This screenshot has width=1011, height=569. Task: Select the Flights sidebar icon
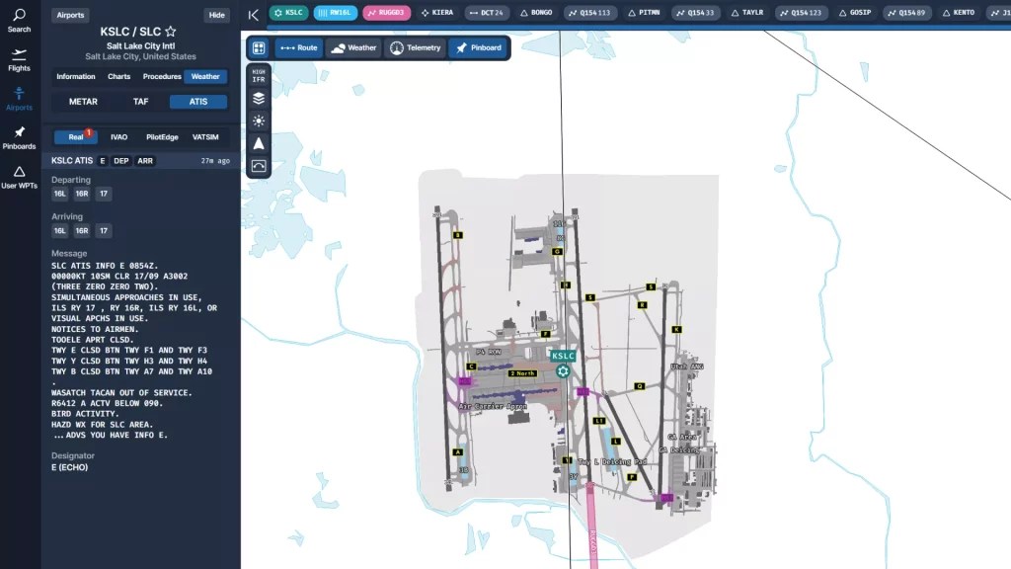(18, 61)
